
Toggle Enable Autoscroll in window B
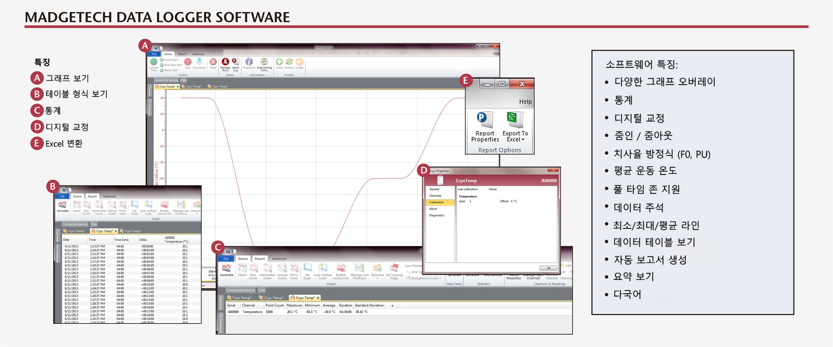pyautogui.click(x=164, y=208)
